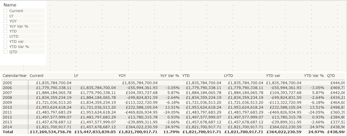
Task: Tick the YTD Var % checkbox
Action: pos(5,47)
